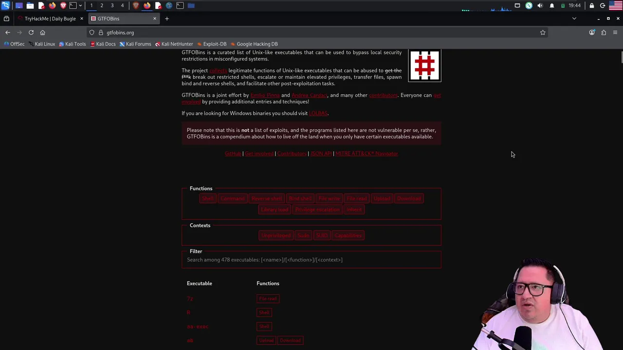Image resolution: width=623 pixels, height=350 pixels.
Task: Open Firefox View recent browsing icon
Action: (x=6, y=18)
